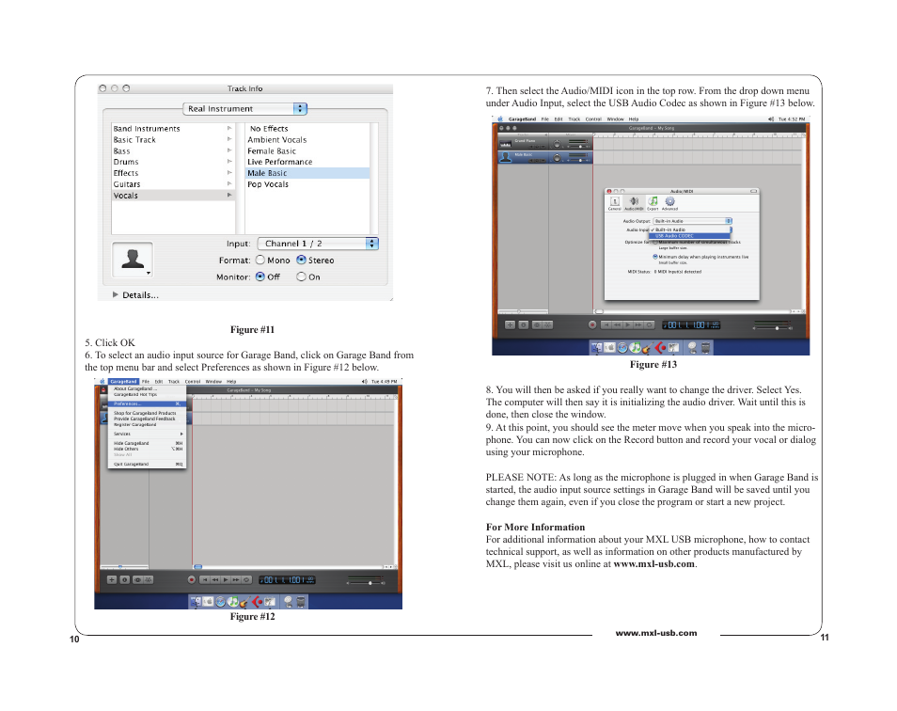Click the Fast Forward button in Figure #12
This screenshot has height=711, width=897.
click(236, 579)
